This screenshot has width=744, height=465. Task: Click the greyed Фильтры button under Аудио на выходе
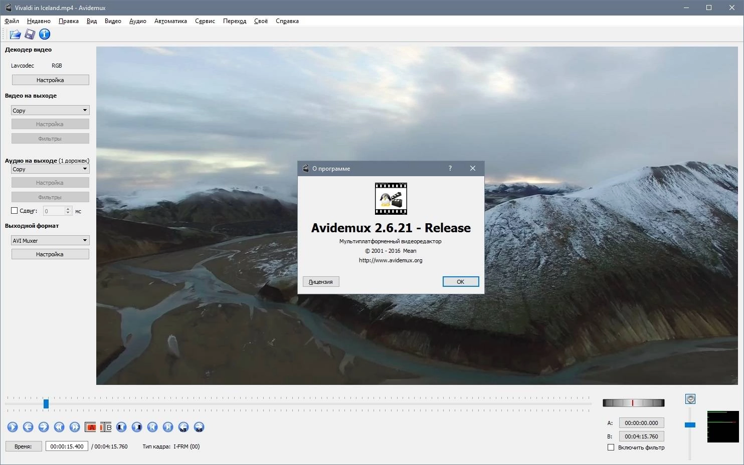click(x=50, y=197)
